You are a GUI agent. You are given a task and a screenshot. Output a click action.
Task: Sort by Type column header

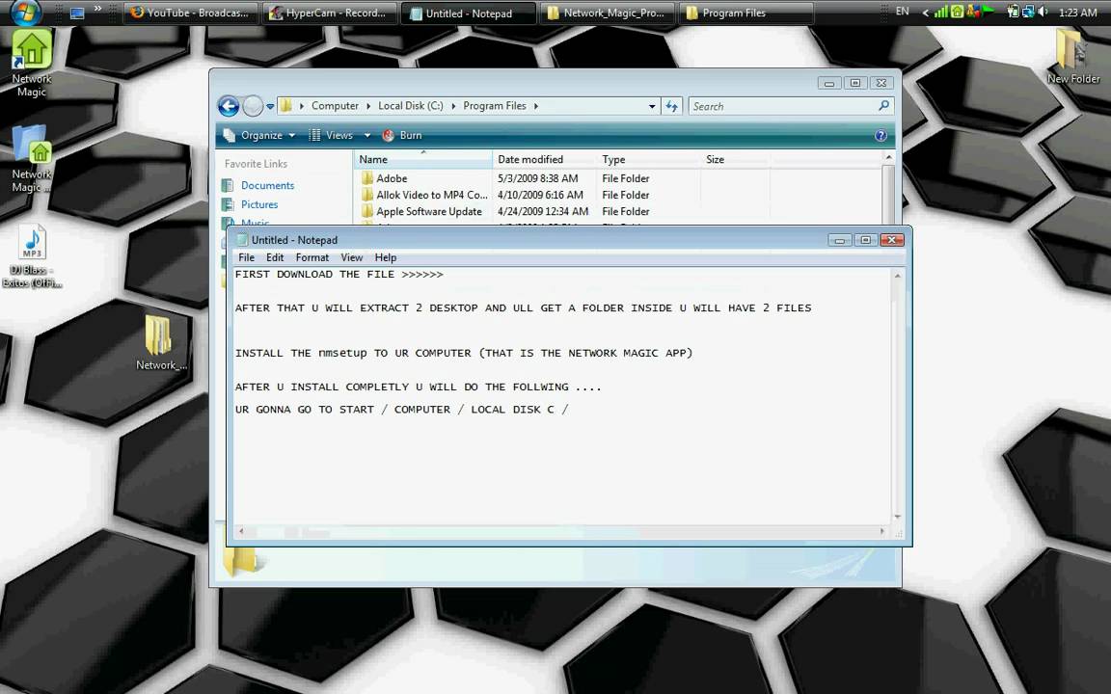point(648,159)
